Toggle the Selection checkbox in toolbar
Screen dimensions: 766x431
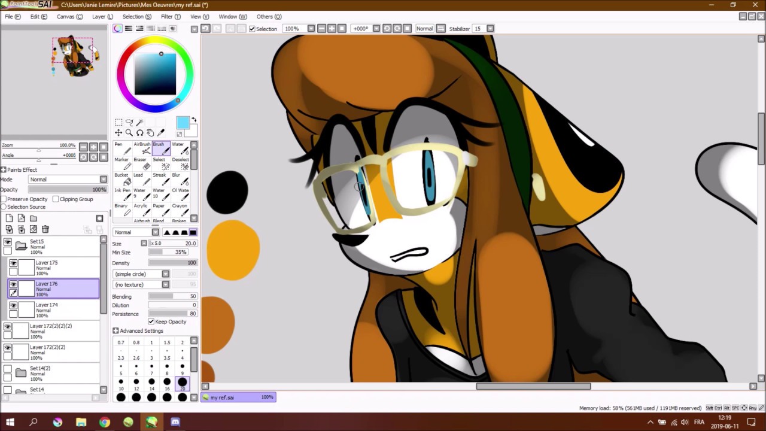coord(252,29)
